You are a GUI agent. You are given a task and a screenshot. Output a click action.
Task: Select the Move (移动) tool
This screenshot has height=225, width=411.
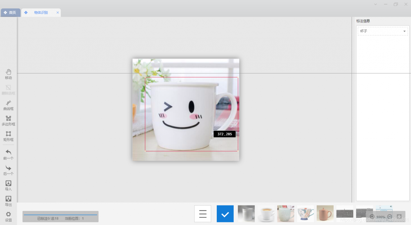pos(8,74)
